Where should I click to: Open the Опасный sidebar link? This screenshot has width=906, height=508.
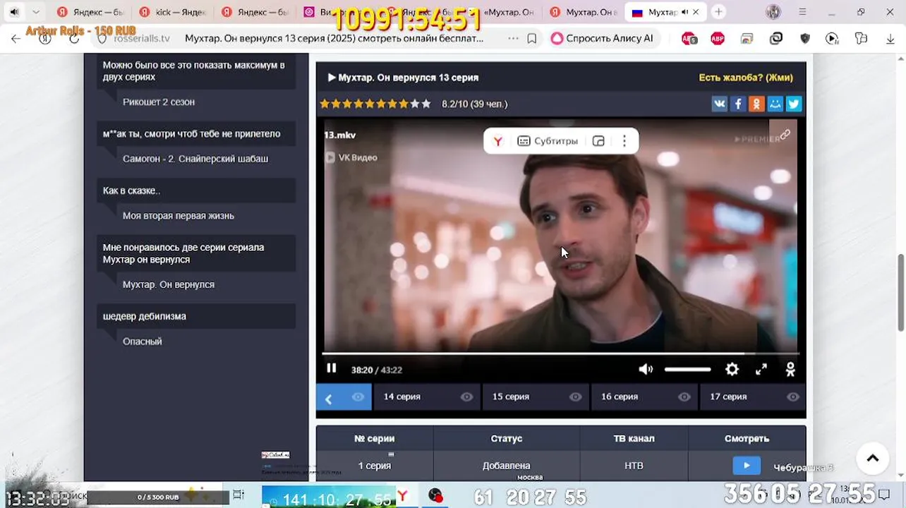(143, 341)
